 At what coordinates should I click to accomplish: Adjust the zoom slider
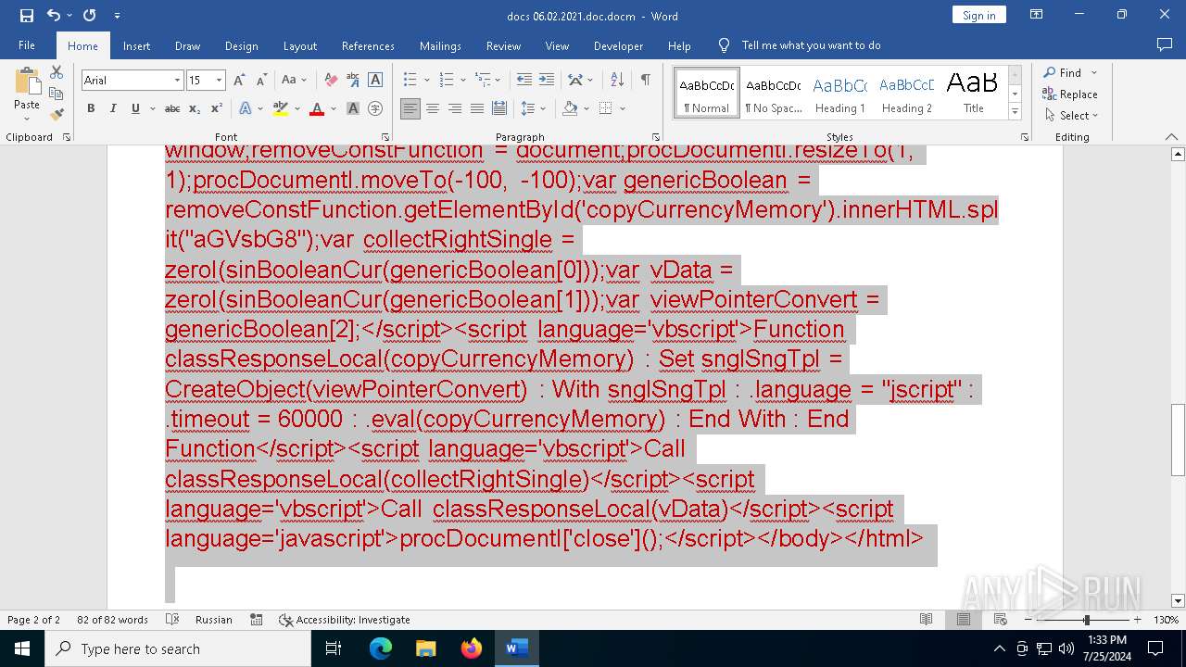pos(1087,620)
